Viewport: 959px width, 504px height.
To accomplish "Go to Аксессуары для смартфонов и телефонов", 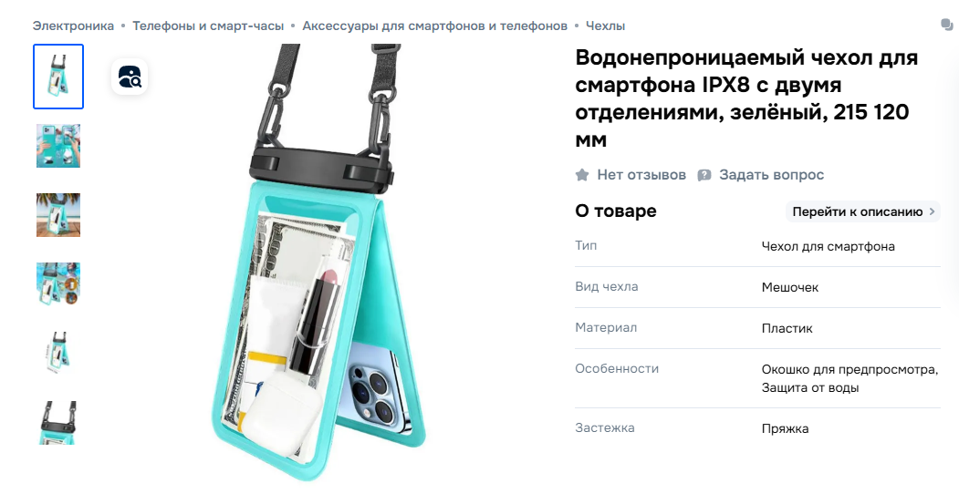I will [x=435, y=26].
